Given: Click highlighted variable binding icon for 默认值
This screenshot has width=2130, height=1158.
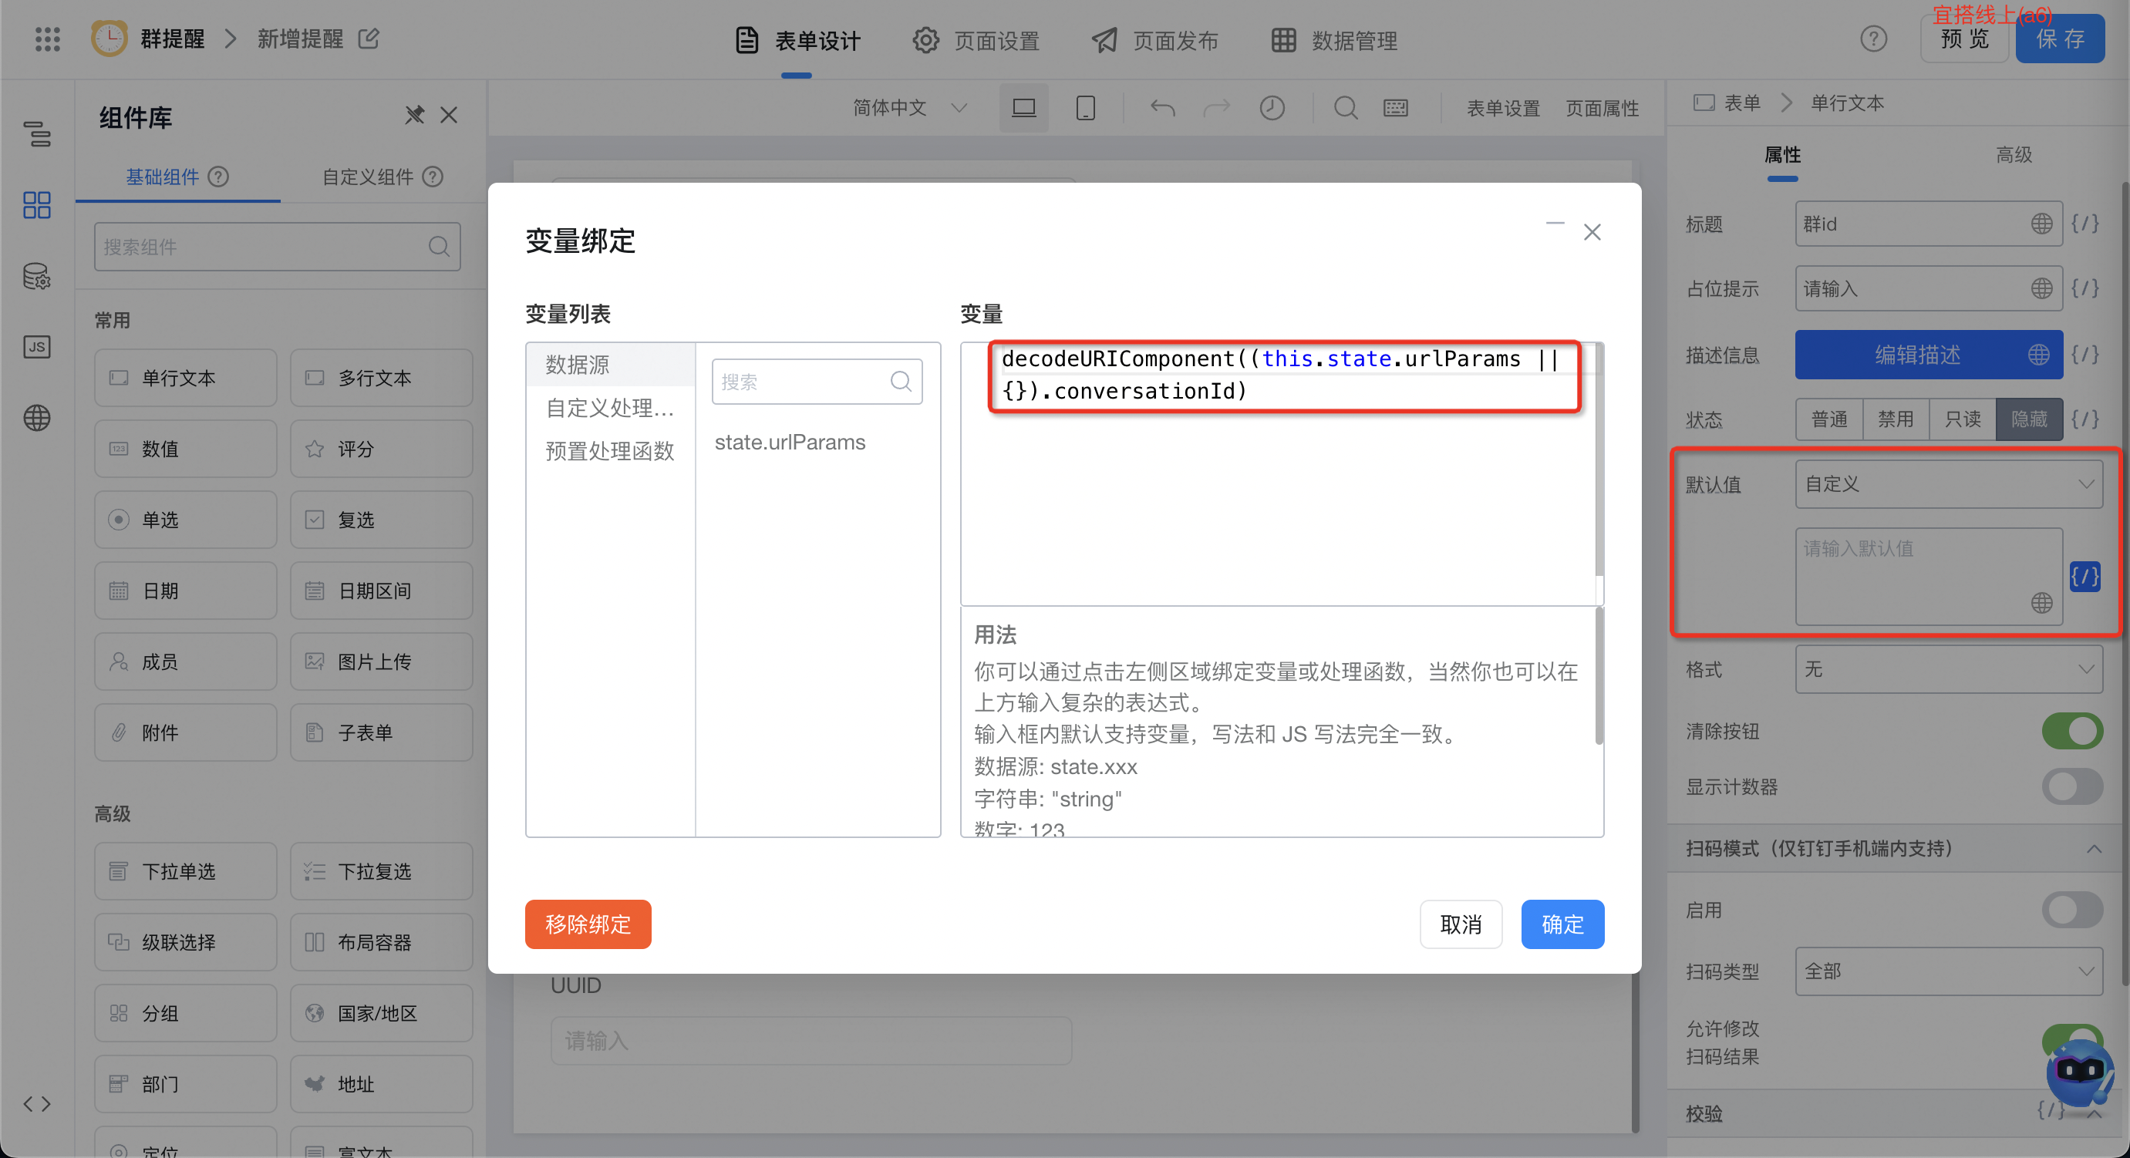Looking at the screenshot, I should click(2085, 576).
